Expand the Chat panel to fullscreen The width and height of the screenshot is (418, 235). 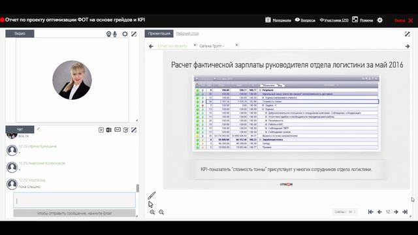click(x=134, y=130)
